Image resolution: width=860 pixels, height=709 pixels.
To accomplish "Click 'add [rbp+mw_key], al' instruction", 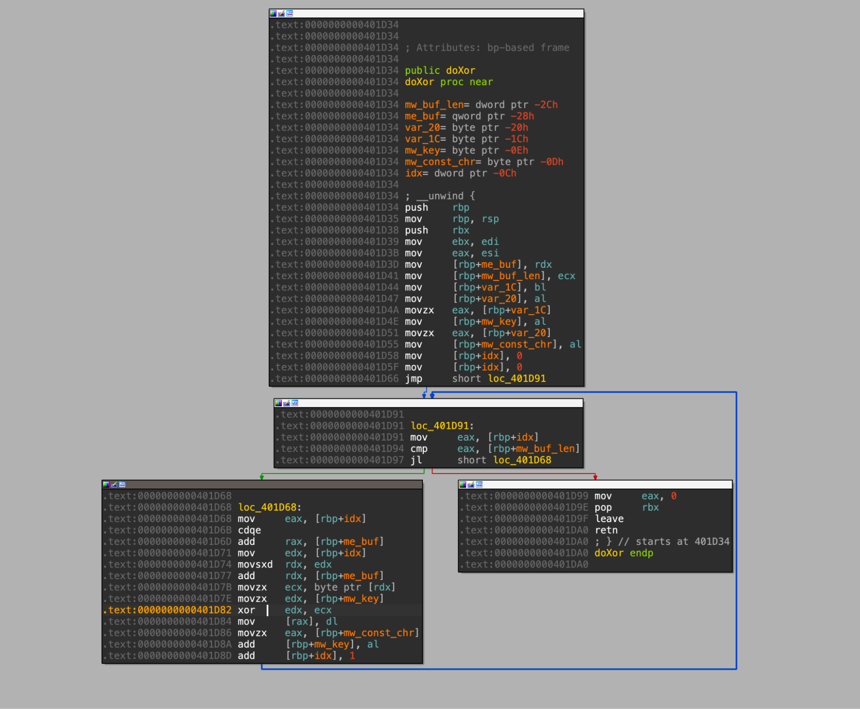I will tap(308, 644).
